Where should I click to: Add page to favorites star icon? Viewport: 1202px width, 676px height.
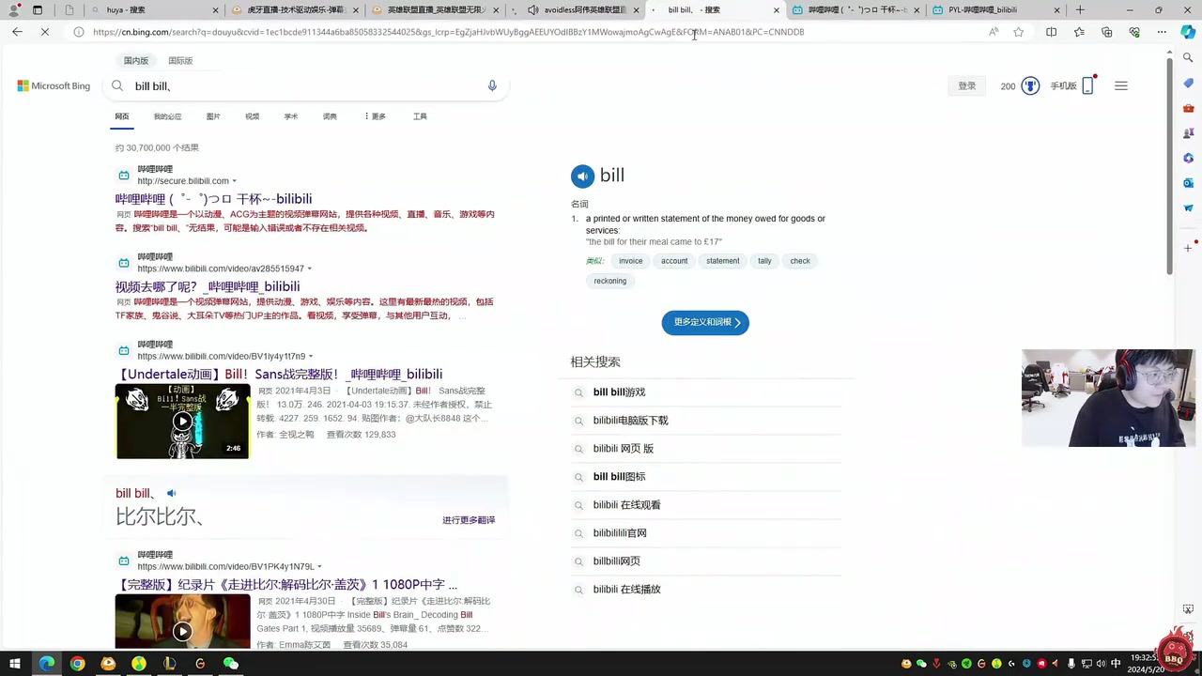tap(1019, 32)
